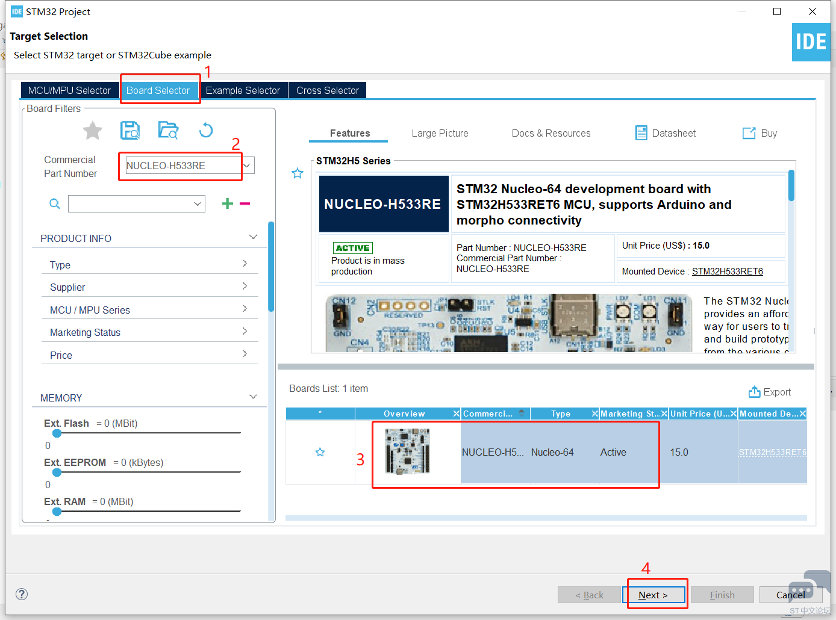Expand the Supplier filter
This screenshot has width=836, height=620.
point(245,286)
